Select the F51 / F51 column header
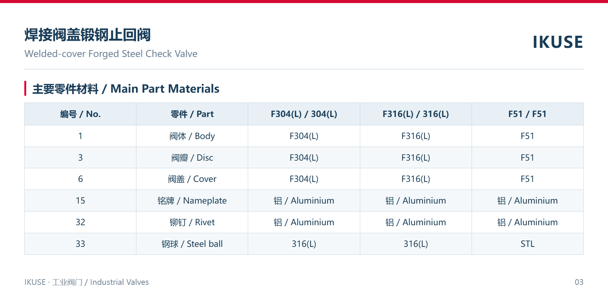Image resolution: width=608 pixels, height=297 pixels. (x=527, y=114)
